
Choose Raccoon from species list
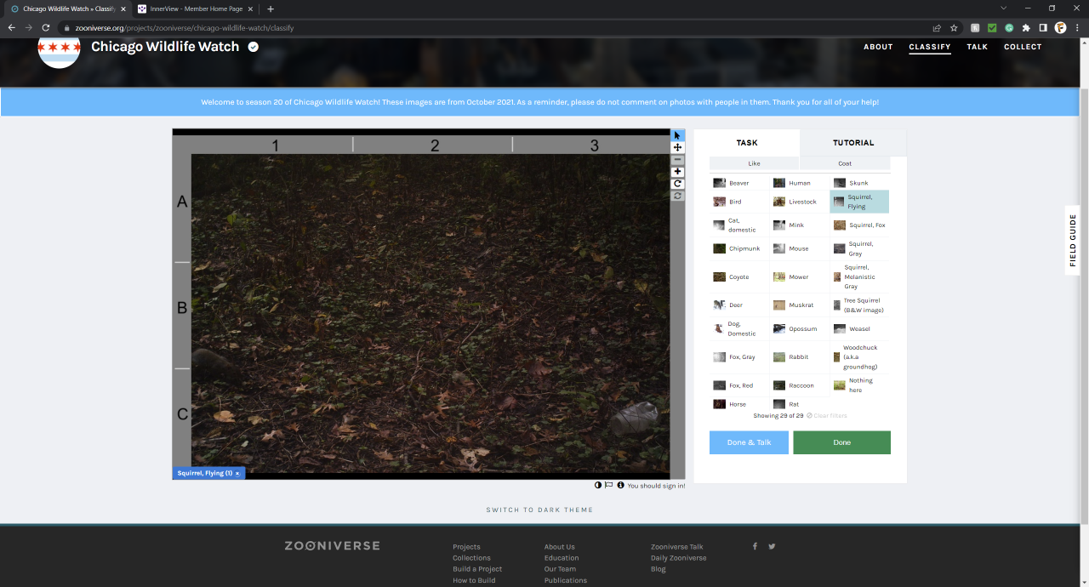click(799, 385)
